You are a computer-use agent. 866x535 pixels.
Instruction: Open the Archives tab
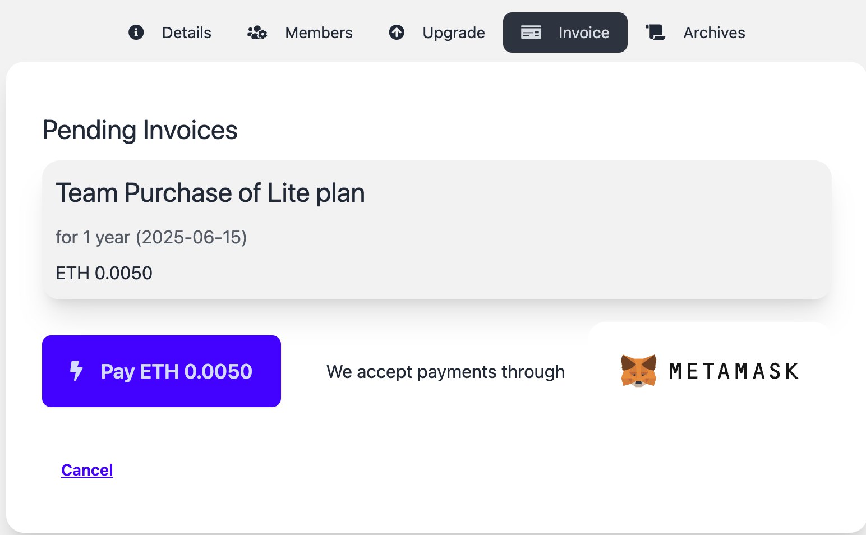714,33
